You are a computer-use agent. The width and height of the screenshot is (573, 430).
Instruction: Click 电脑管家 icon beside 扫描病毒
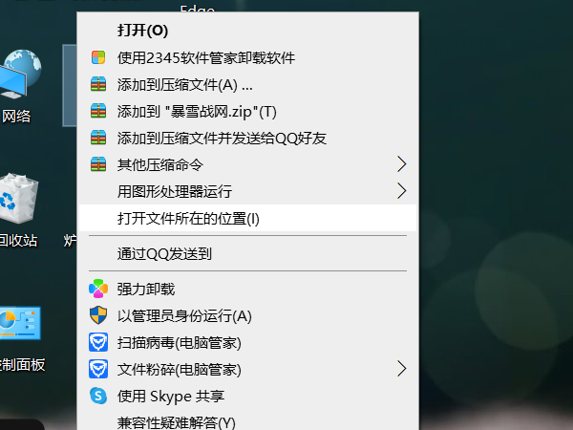click(98, 342)
